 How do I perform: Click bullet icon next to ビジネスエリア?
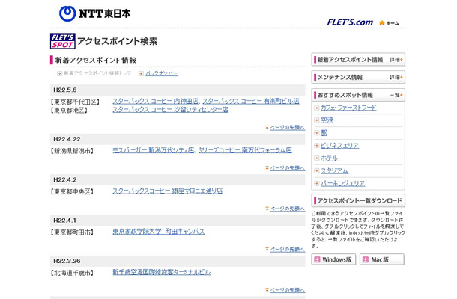coord(316,146)
